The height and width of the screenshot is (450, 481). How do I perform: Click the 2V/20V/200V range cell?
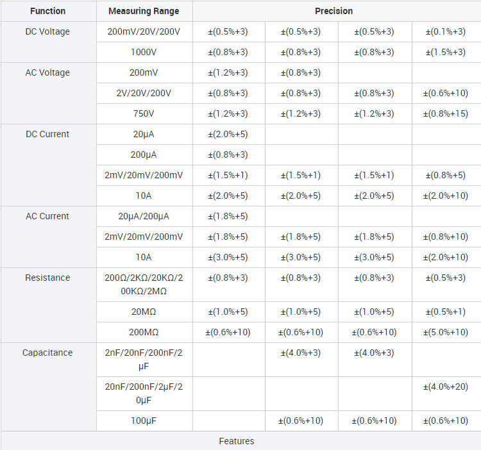point(144,93)
